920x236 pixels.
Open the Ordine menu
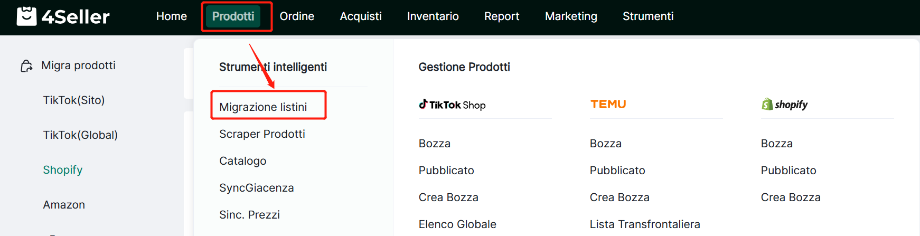(297, 16)
